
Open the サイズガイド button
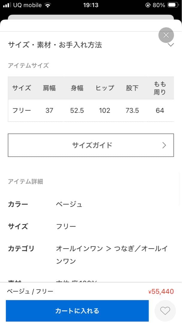pyautogui.click(x=91, y=145)
